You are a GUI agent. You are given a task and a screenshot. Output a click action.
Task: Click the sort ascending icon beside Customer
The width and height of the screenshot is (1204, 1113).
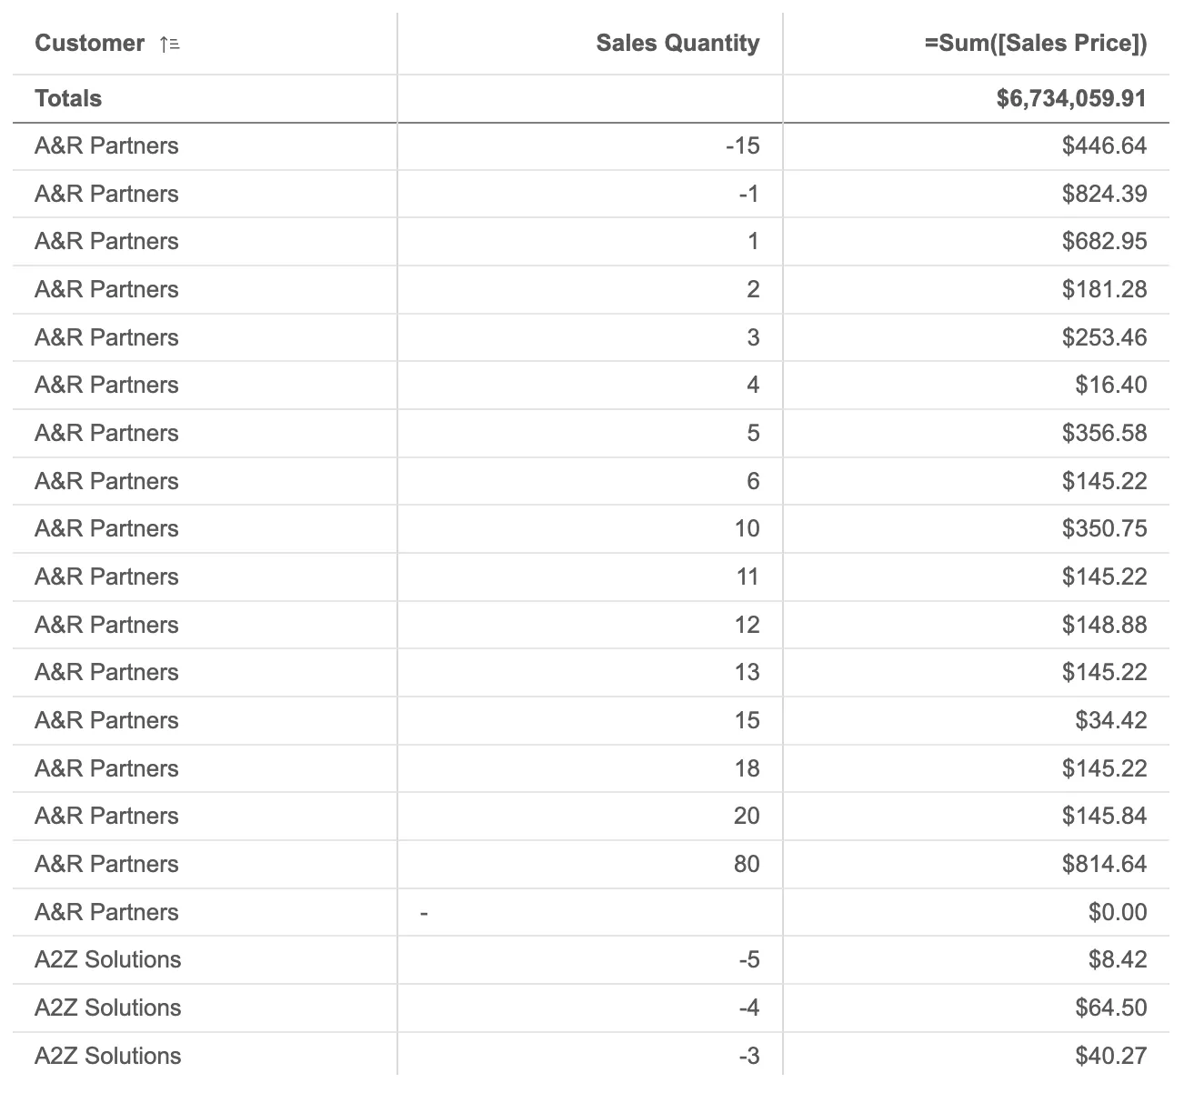click(169, 44)
